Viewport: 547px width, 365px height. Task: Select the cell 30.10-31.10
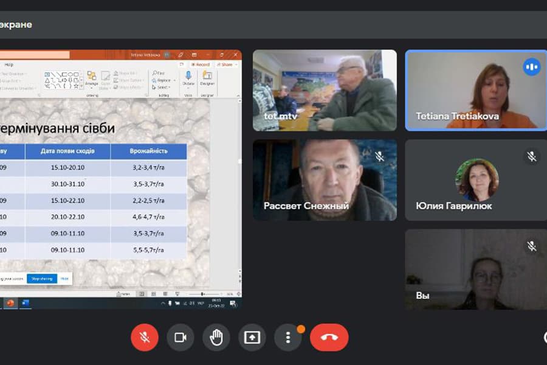(x=67, y=184)
